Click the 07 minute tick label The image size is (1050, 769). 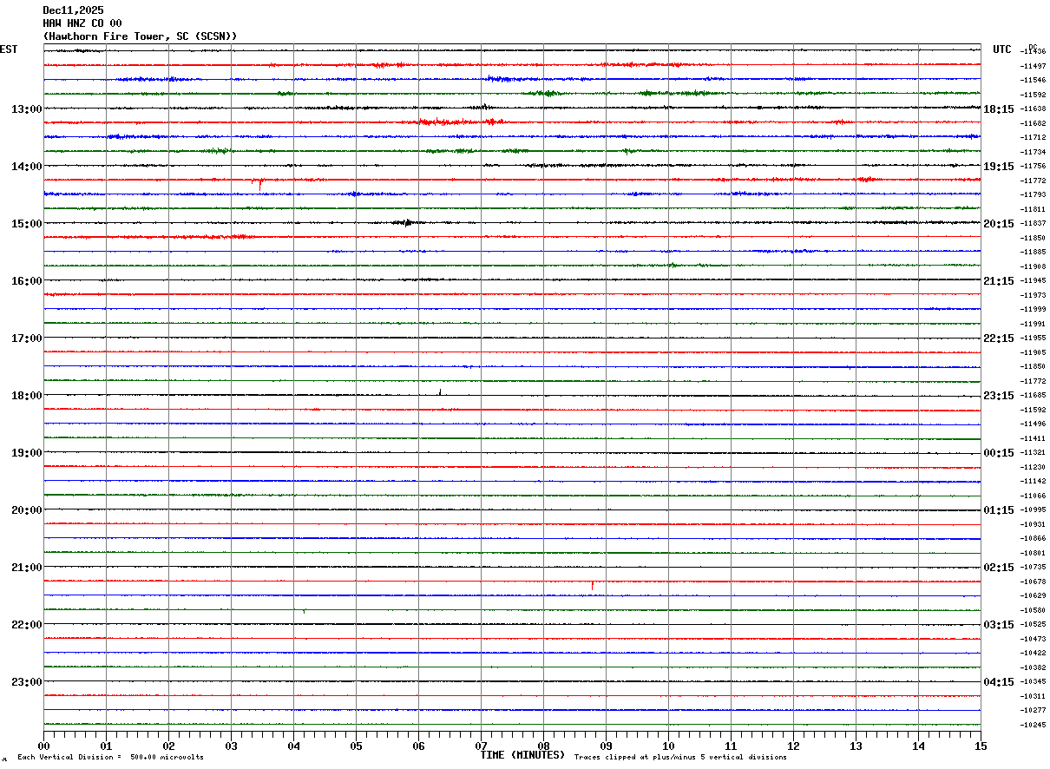coord(481,746)
